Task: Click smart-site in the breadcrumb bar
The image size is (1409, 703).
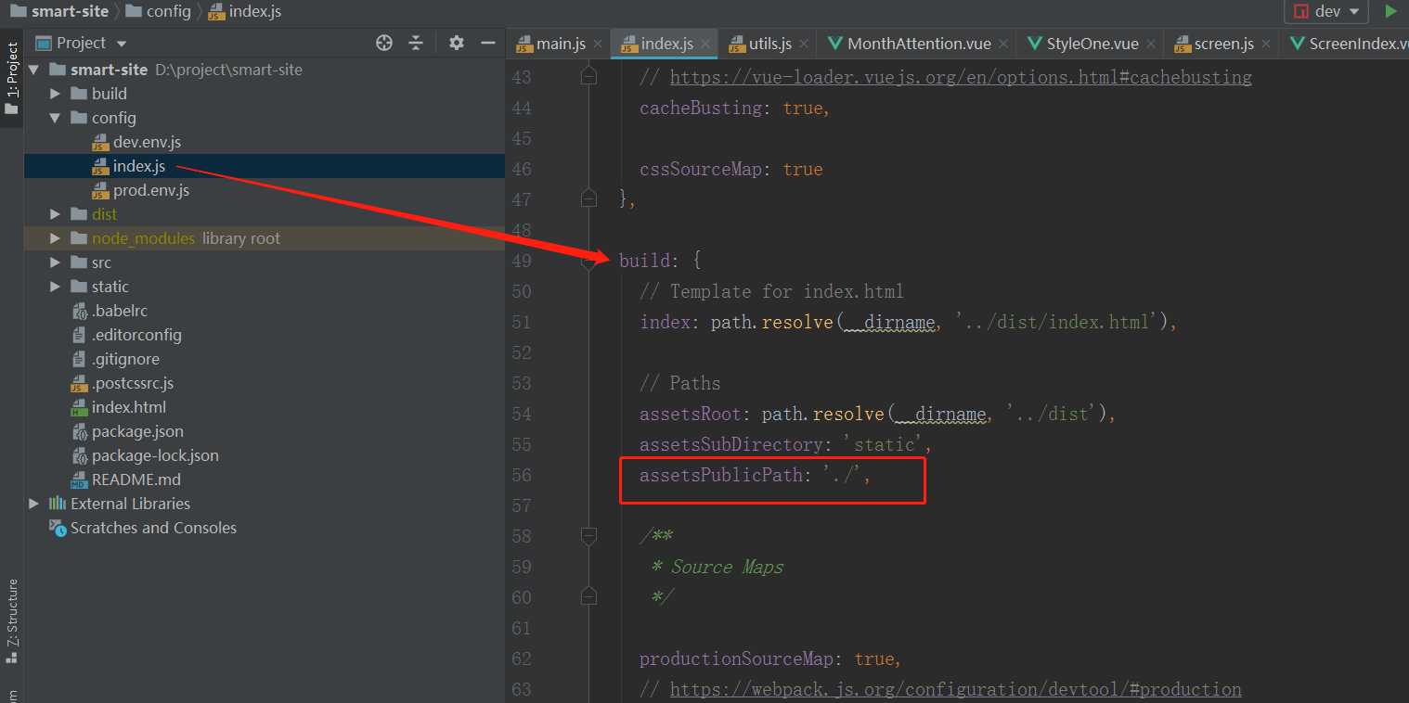Action: pyautogui.click(x=59, y=12)
